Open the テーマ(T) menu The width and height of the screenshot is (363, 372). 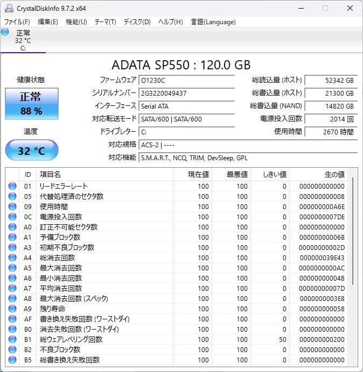pyautogui.click(x=106, y=22)
